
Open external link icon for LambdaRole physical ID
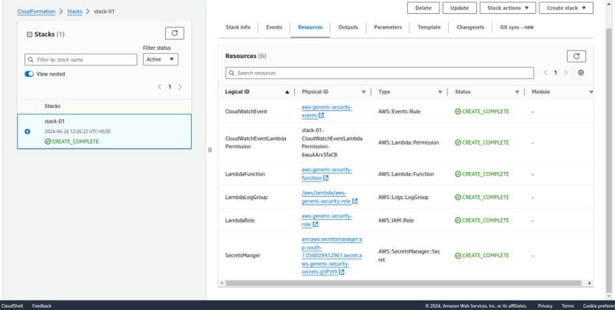(x=315, y=225)
